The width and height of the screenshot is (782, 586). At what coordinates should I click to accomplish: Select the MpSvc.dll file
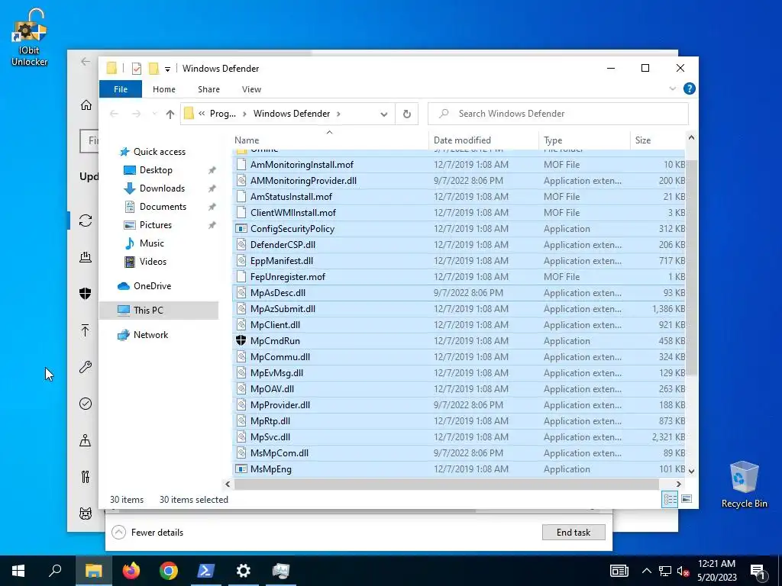pos(459,437)
